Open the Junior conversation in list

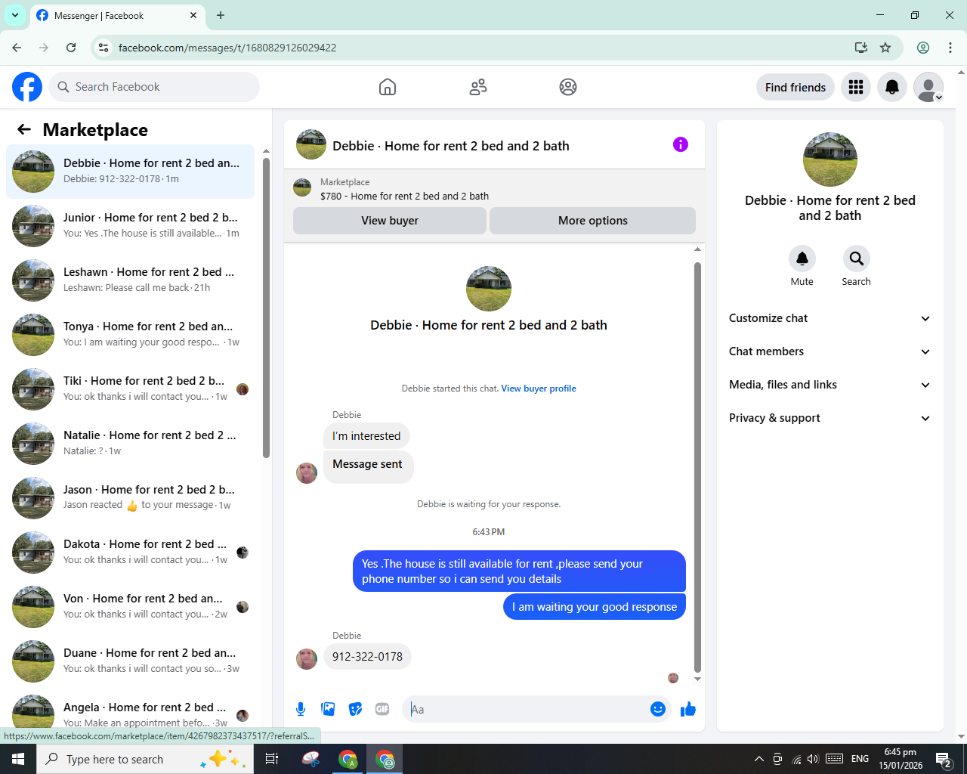[130, 226]
